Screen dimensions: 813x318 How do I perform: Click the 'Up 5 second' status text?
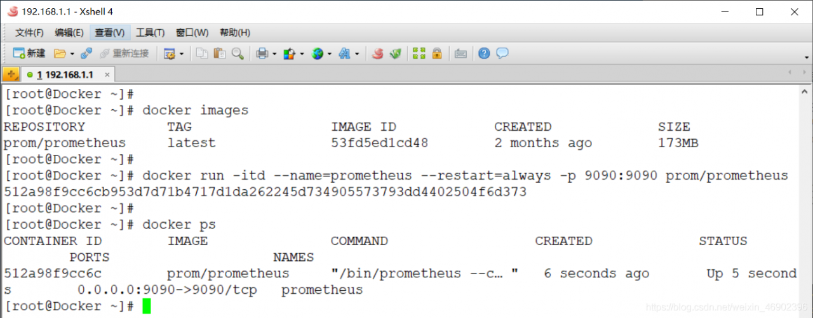tap(751, 274)
